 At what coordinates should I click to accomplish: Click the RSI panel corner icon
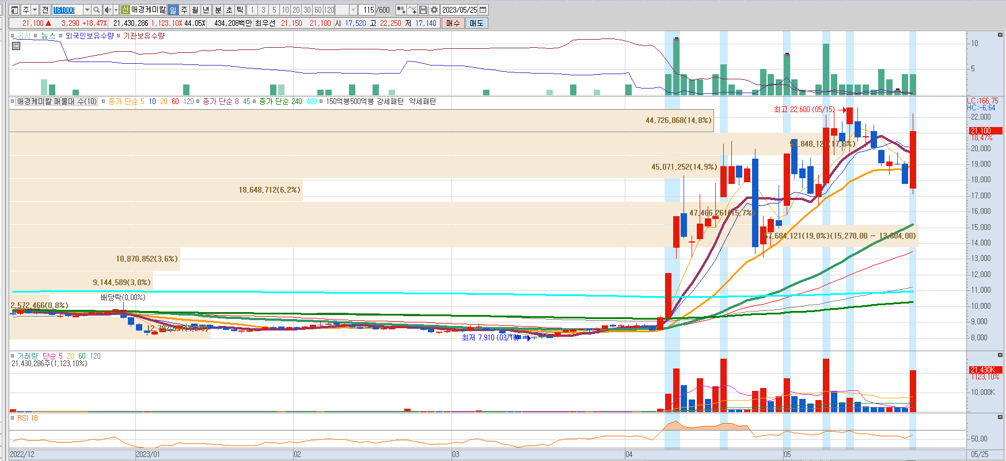pos(1000,417)
